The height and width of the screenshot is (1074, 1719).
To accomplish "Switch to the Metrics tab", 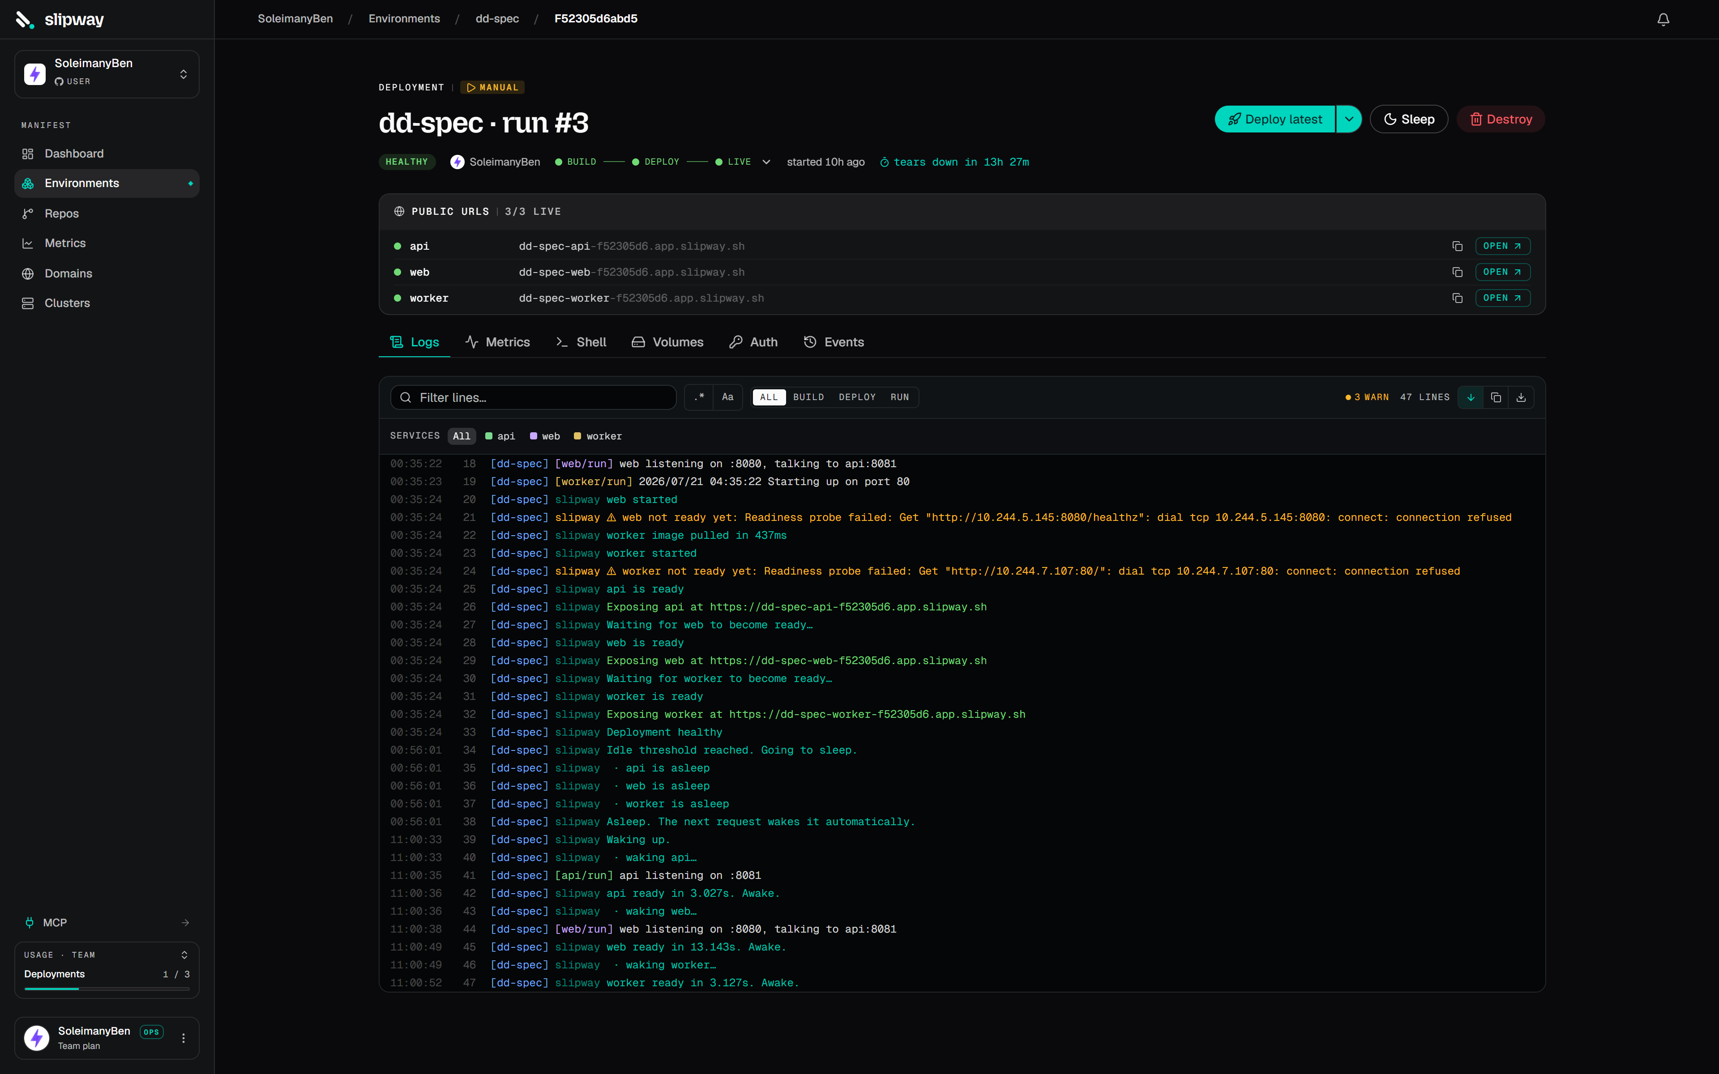I will tap(497, 342).
